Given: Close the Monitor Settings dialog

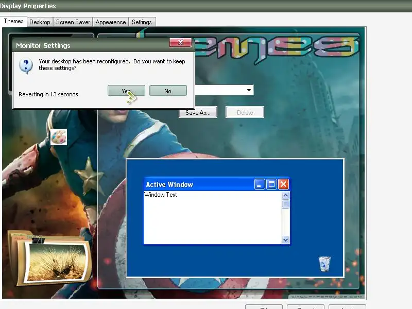Looking at the screenshot, I should [181, 42].
